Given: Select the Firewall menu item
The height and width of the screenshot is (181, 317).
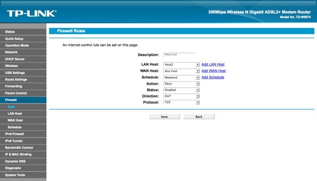Looking at the screenshot, I should (x=23, y=100).
